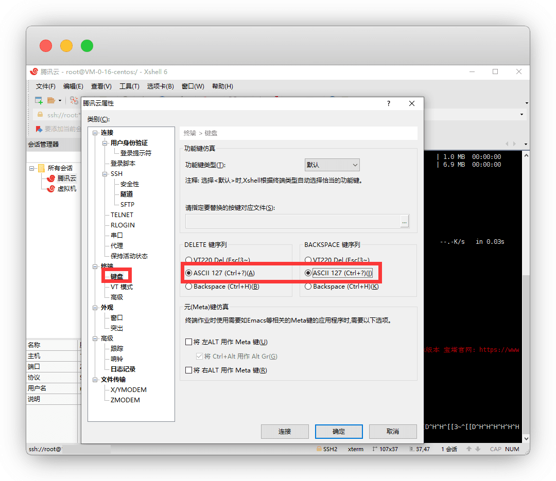Image resolution: width=556 pixels, height=481 pixels.
Task: Click the help question mark in dialog title
Action: point(389,103)
